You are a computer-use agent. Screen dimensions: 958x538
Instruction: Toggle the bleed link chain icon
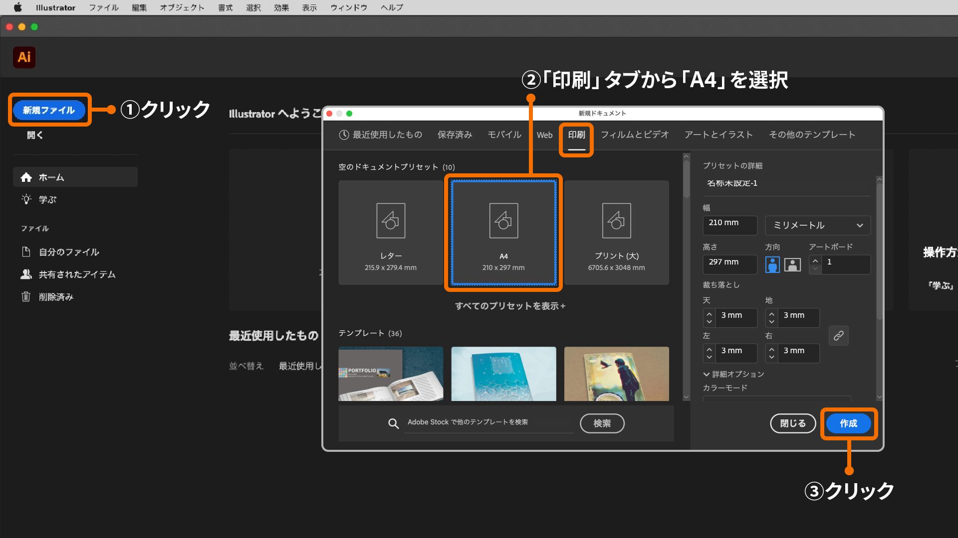838,336
